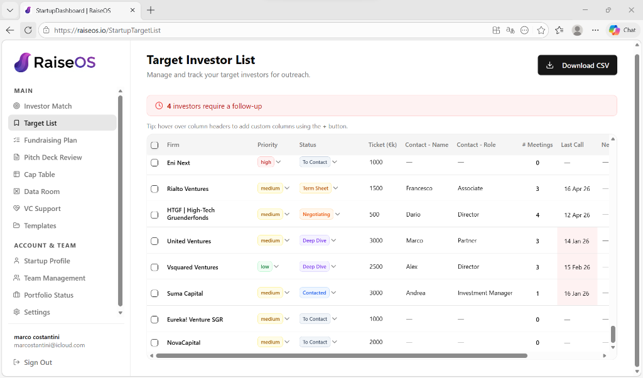Viewport: 643px width, 378px height.
Task: Check the Eni Next row checkbox
Action: [x=154, y=163]
